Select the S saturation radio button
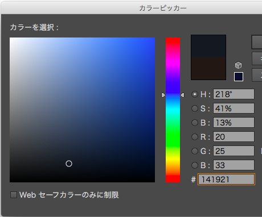 [195, 108]
